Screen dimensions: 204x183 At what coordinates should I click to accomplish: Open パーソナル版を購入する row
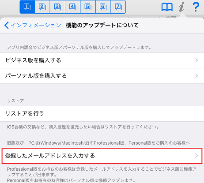click(102, 76)
